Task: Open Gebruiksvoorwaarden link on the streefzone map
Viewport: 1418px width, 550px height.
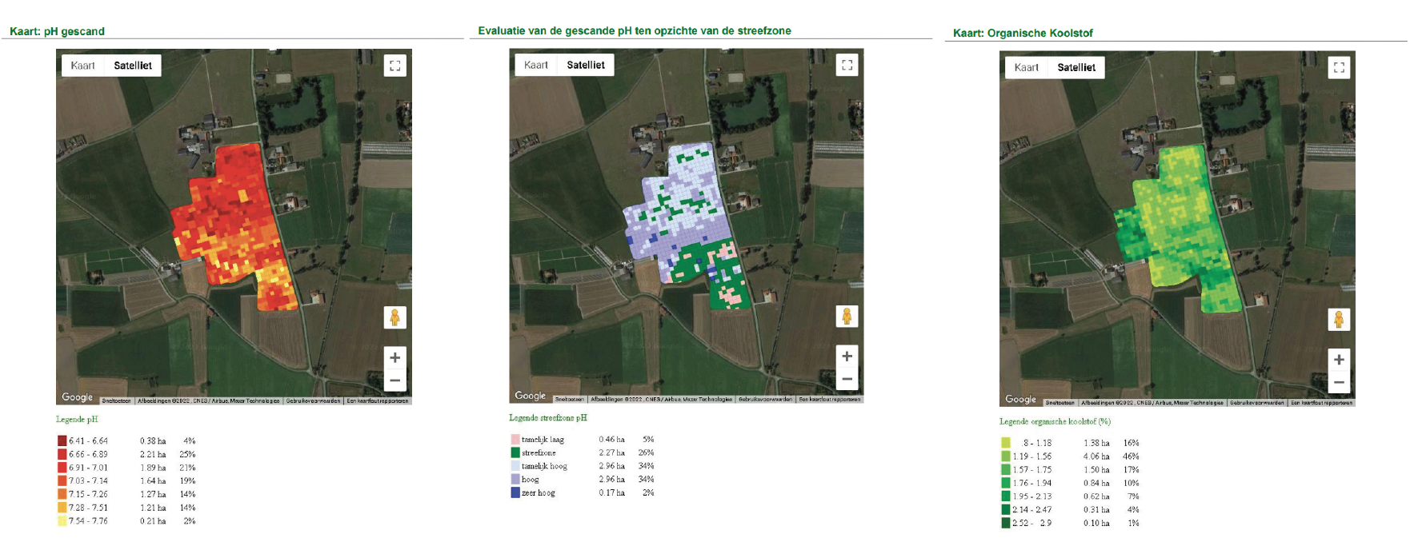Action: coord(765,399)
